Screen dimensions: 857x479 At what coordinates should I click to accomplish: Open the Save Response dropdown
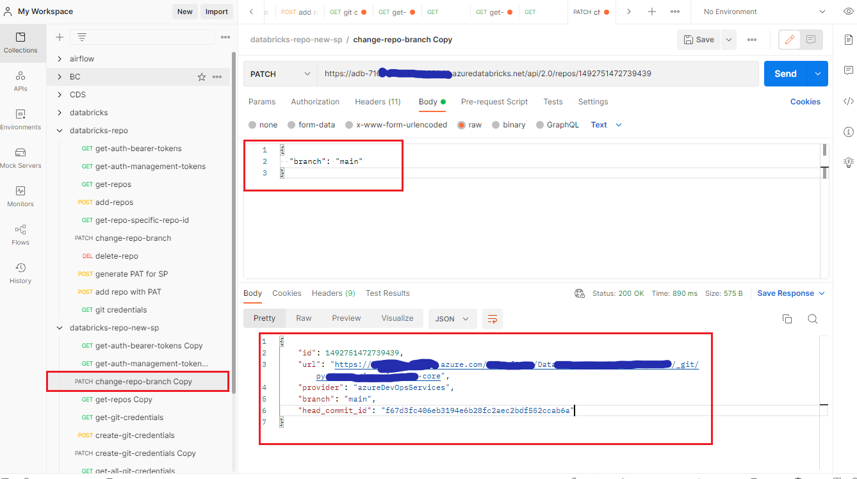click(x=791, y=293)
